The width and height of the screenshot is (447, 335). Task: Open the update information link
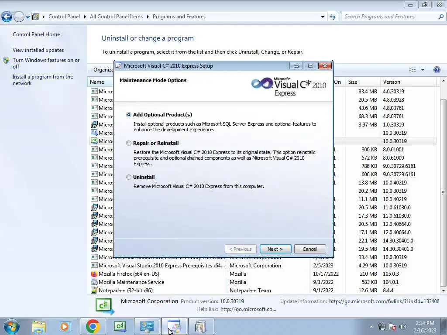click(384, 301)
